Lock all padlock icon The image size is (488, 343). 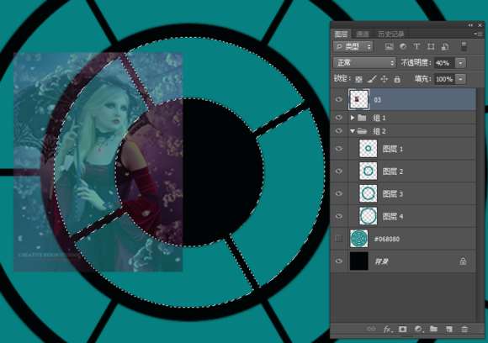(397, 79)
